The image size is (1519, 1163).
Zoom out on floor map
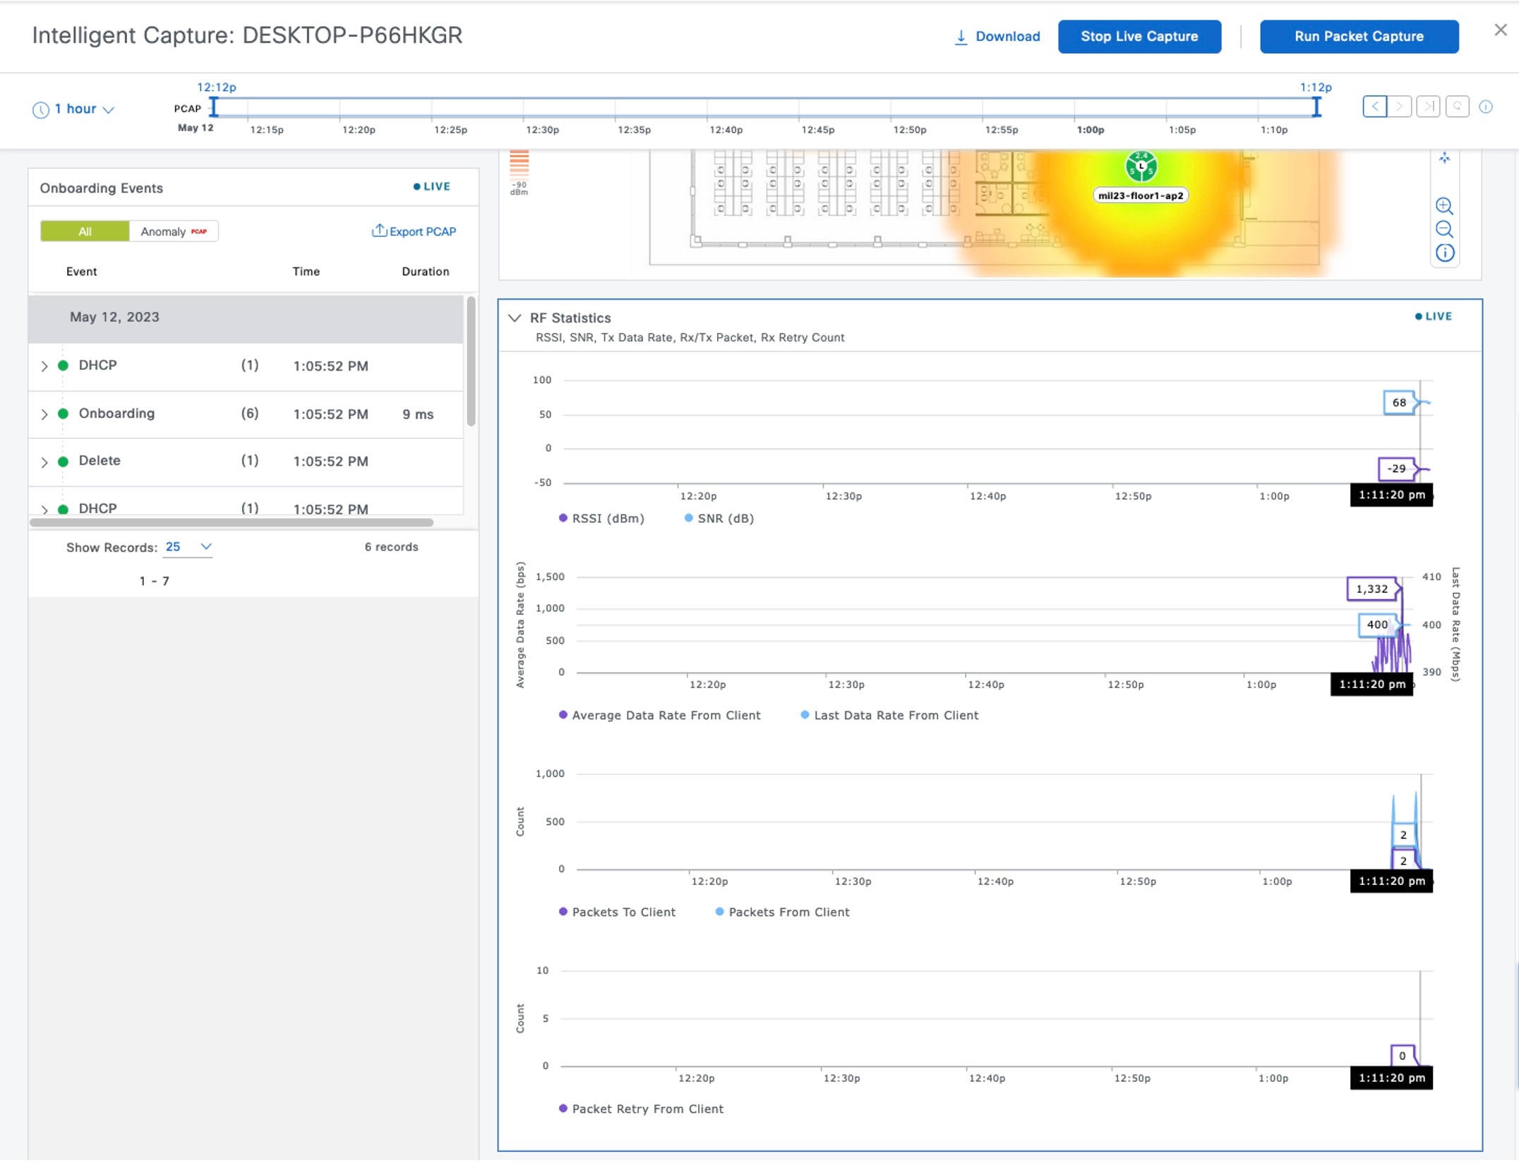(x=1444, y=229)
